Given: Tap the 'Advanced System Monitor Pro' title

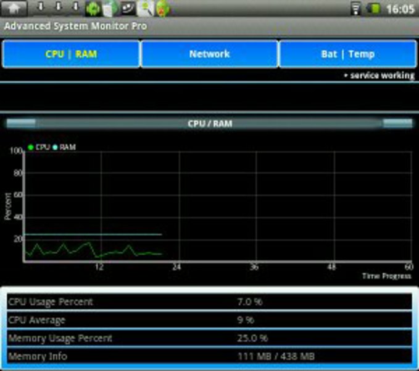Looking at the screenshot, I should 76,26.
